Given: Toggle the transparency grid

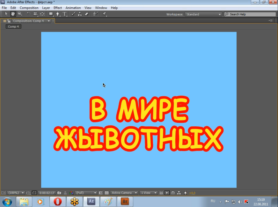Looking at the screenshot, I should [107, 193].
